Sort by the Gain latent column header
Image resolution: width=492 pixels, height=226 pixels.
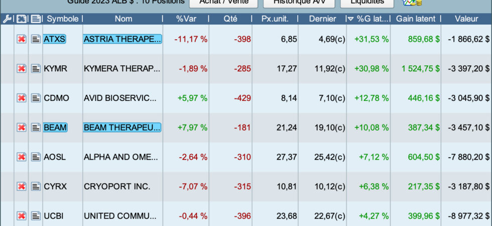416,19
